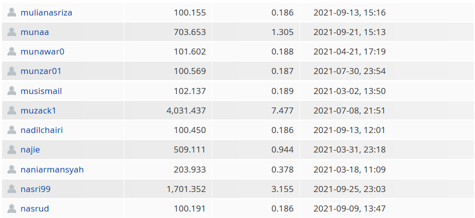Open the mulianasriza profile link
Screen dimensions: 475x218
point(46,12)
